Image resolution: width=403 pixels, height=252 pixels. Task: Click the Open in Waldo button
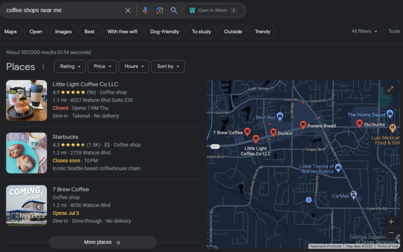click(214, 10)
